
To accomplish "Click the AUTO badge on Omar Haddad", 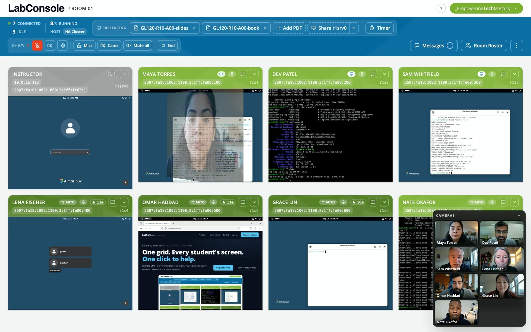I will [198, 202].
